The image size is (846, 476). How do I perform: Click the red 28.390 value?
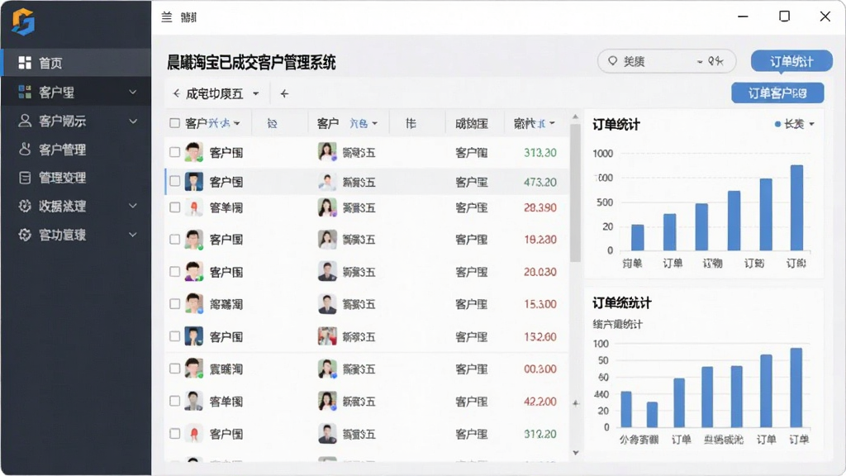(x=540, y=207)
